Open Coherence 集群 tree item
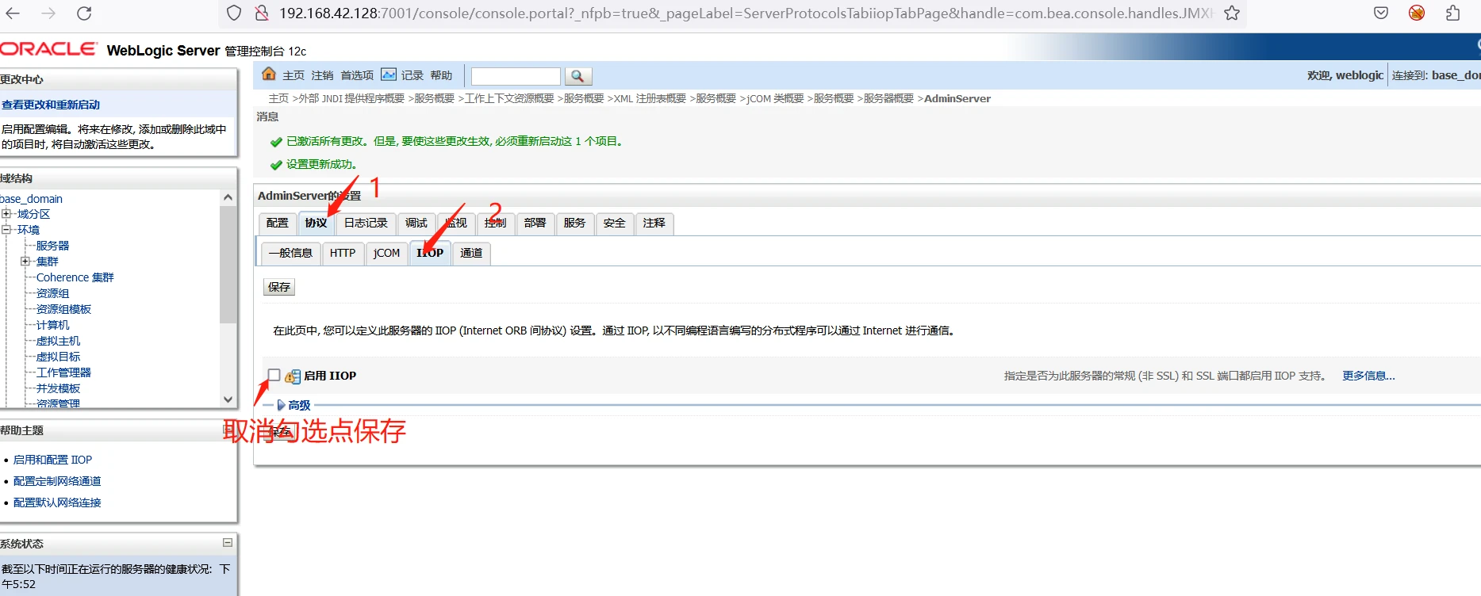The height and width of the screenshot is (596, 1481). point(75,277)
